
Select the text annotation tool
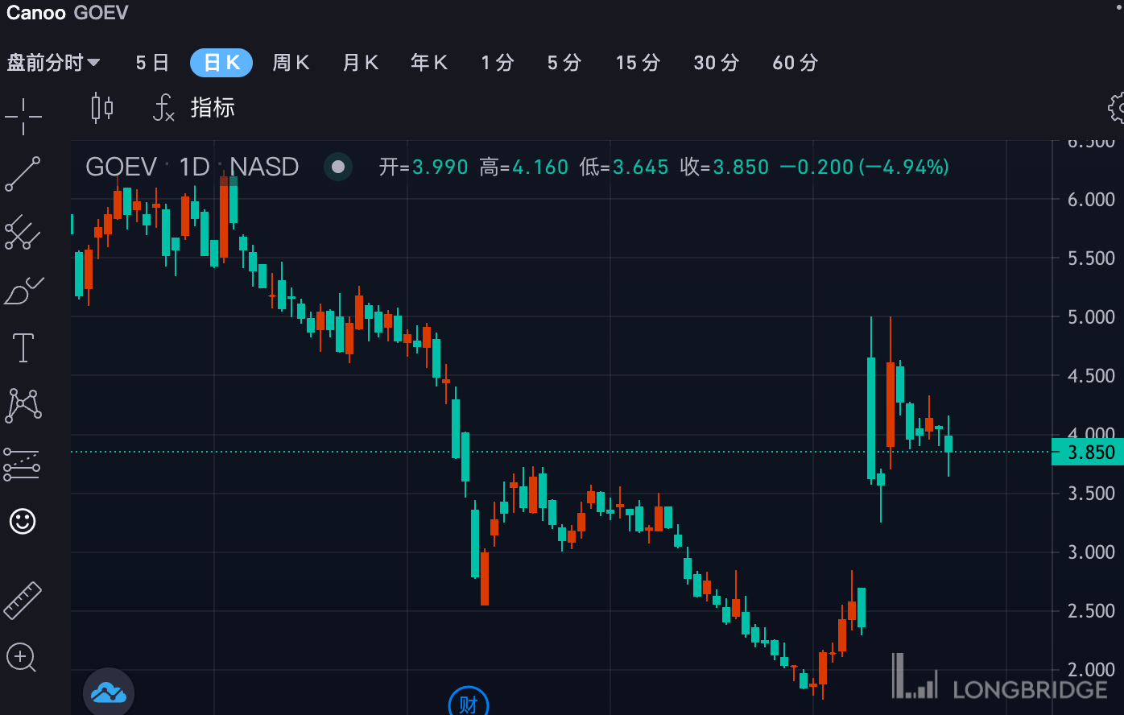pos(23,348)
